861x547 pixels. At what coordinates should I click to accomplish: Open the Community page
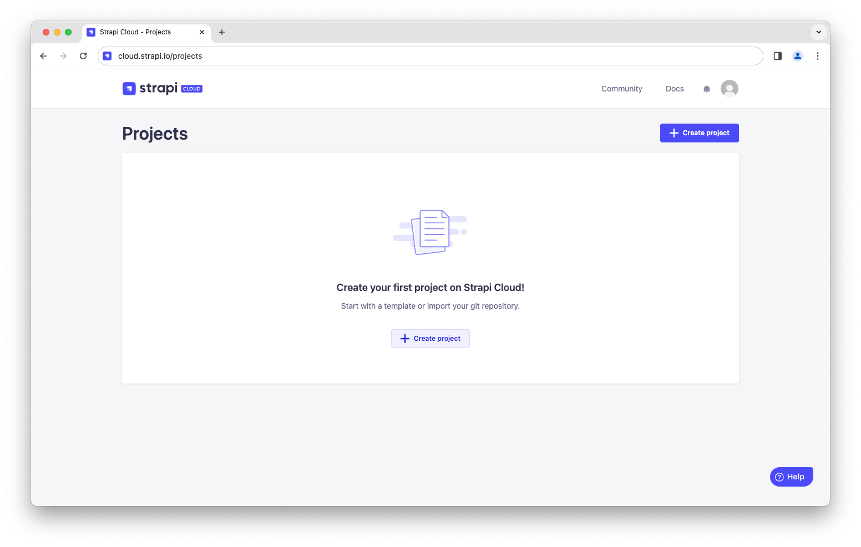point(621,89)
